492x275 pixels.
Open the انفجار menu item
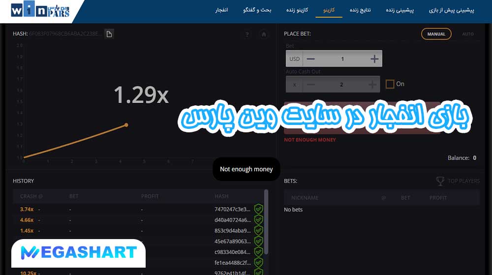(221, 10)
